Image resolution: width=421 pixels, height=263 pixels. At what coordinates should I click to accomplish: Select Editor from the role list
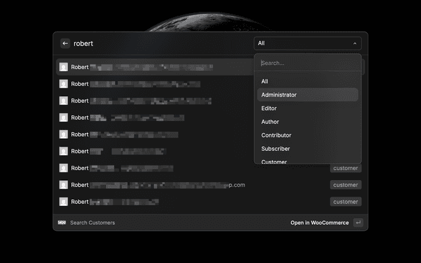(x=269, y=108)
